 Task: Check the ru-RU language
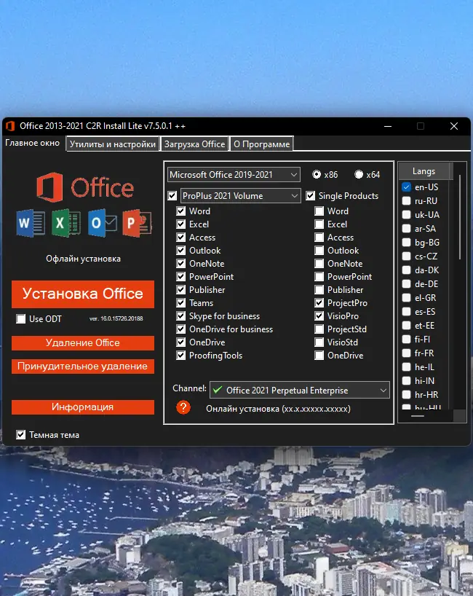[x=406, y=200]
